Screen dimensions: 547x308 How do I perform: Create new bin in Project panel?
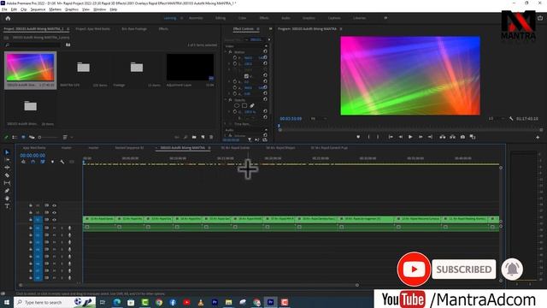coord(194,137)
